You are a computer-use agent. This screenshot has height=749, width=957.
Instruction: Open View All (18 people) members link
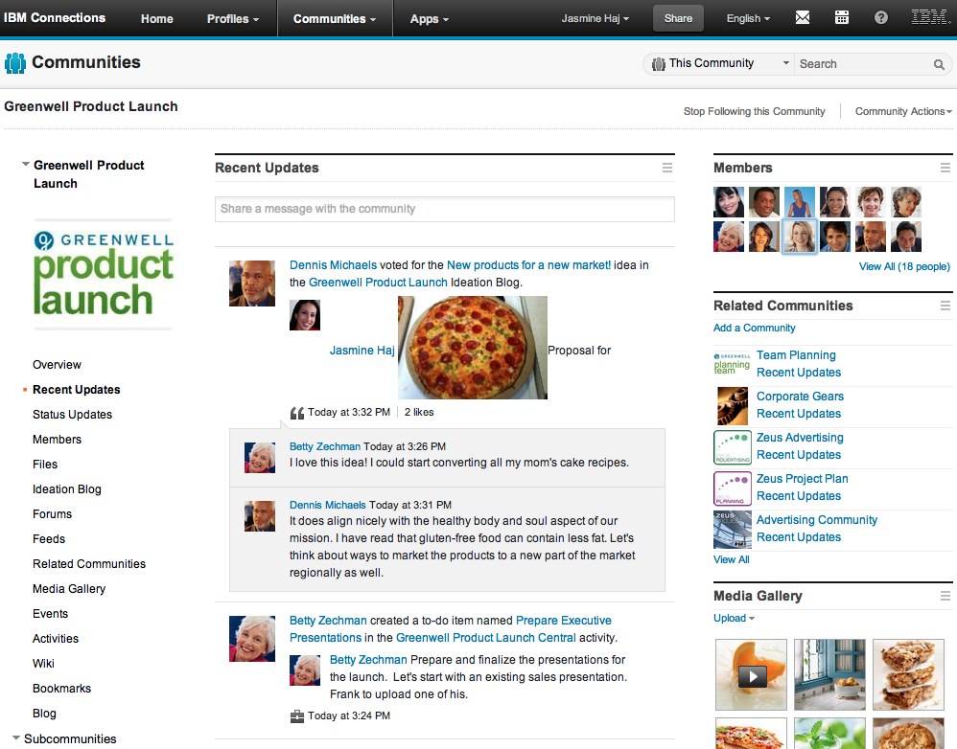tap(904, 266)
